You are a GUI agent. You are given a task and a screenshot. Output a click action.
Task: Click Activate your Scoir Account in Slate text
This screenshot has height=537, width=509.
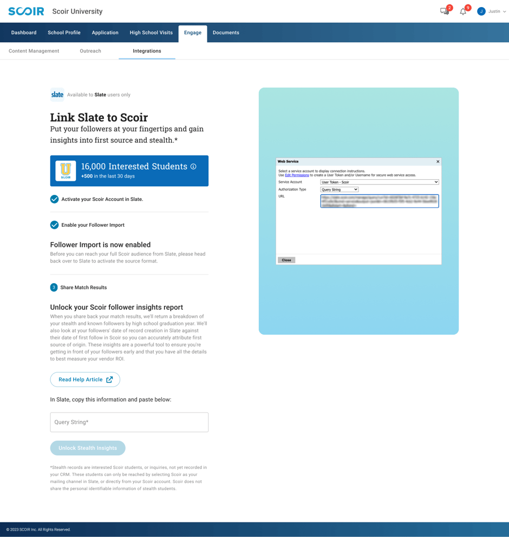[x=102, y=199]
